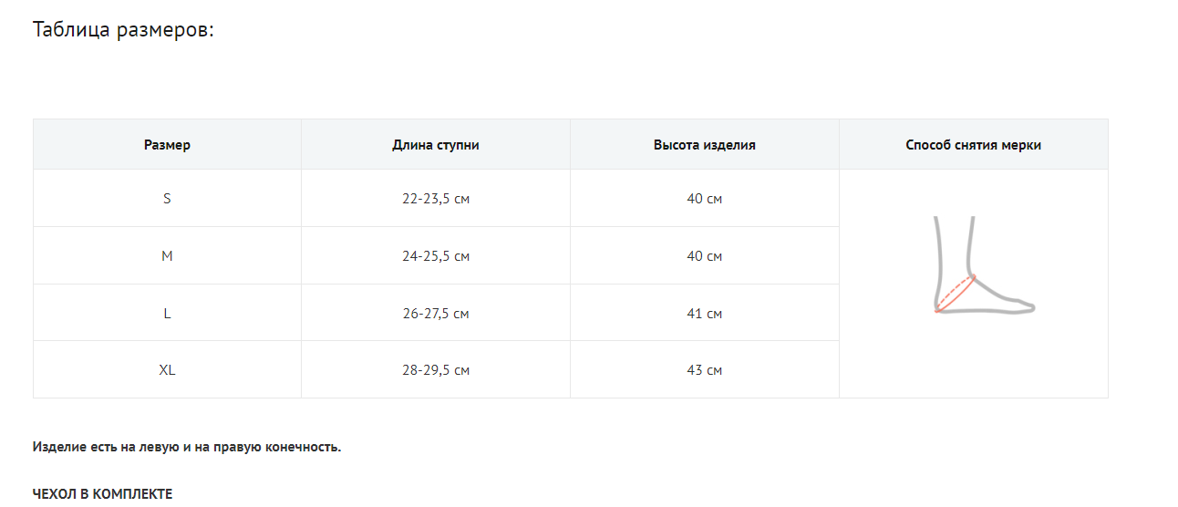Screen dimensions: 1178x507
Task: Click the size M cell
Action: 167,256
